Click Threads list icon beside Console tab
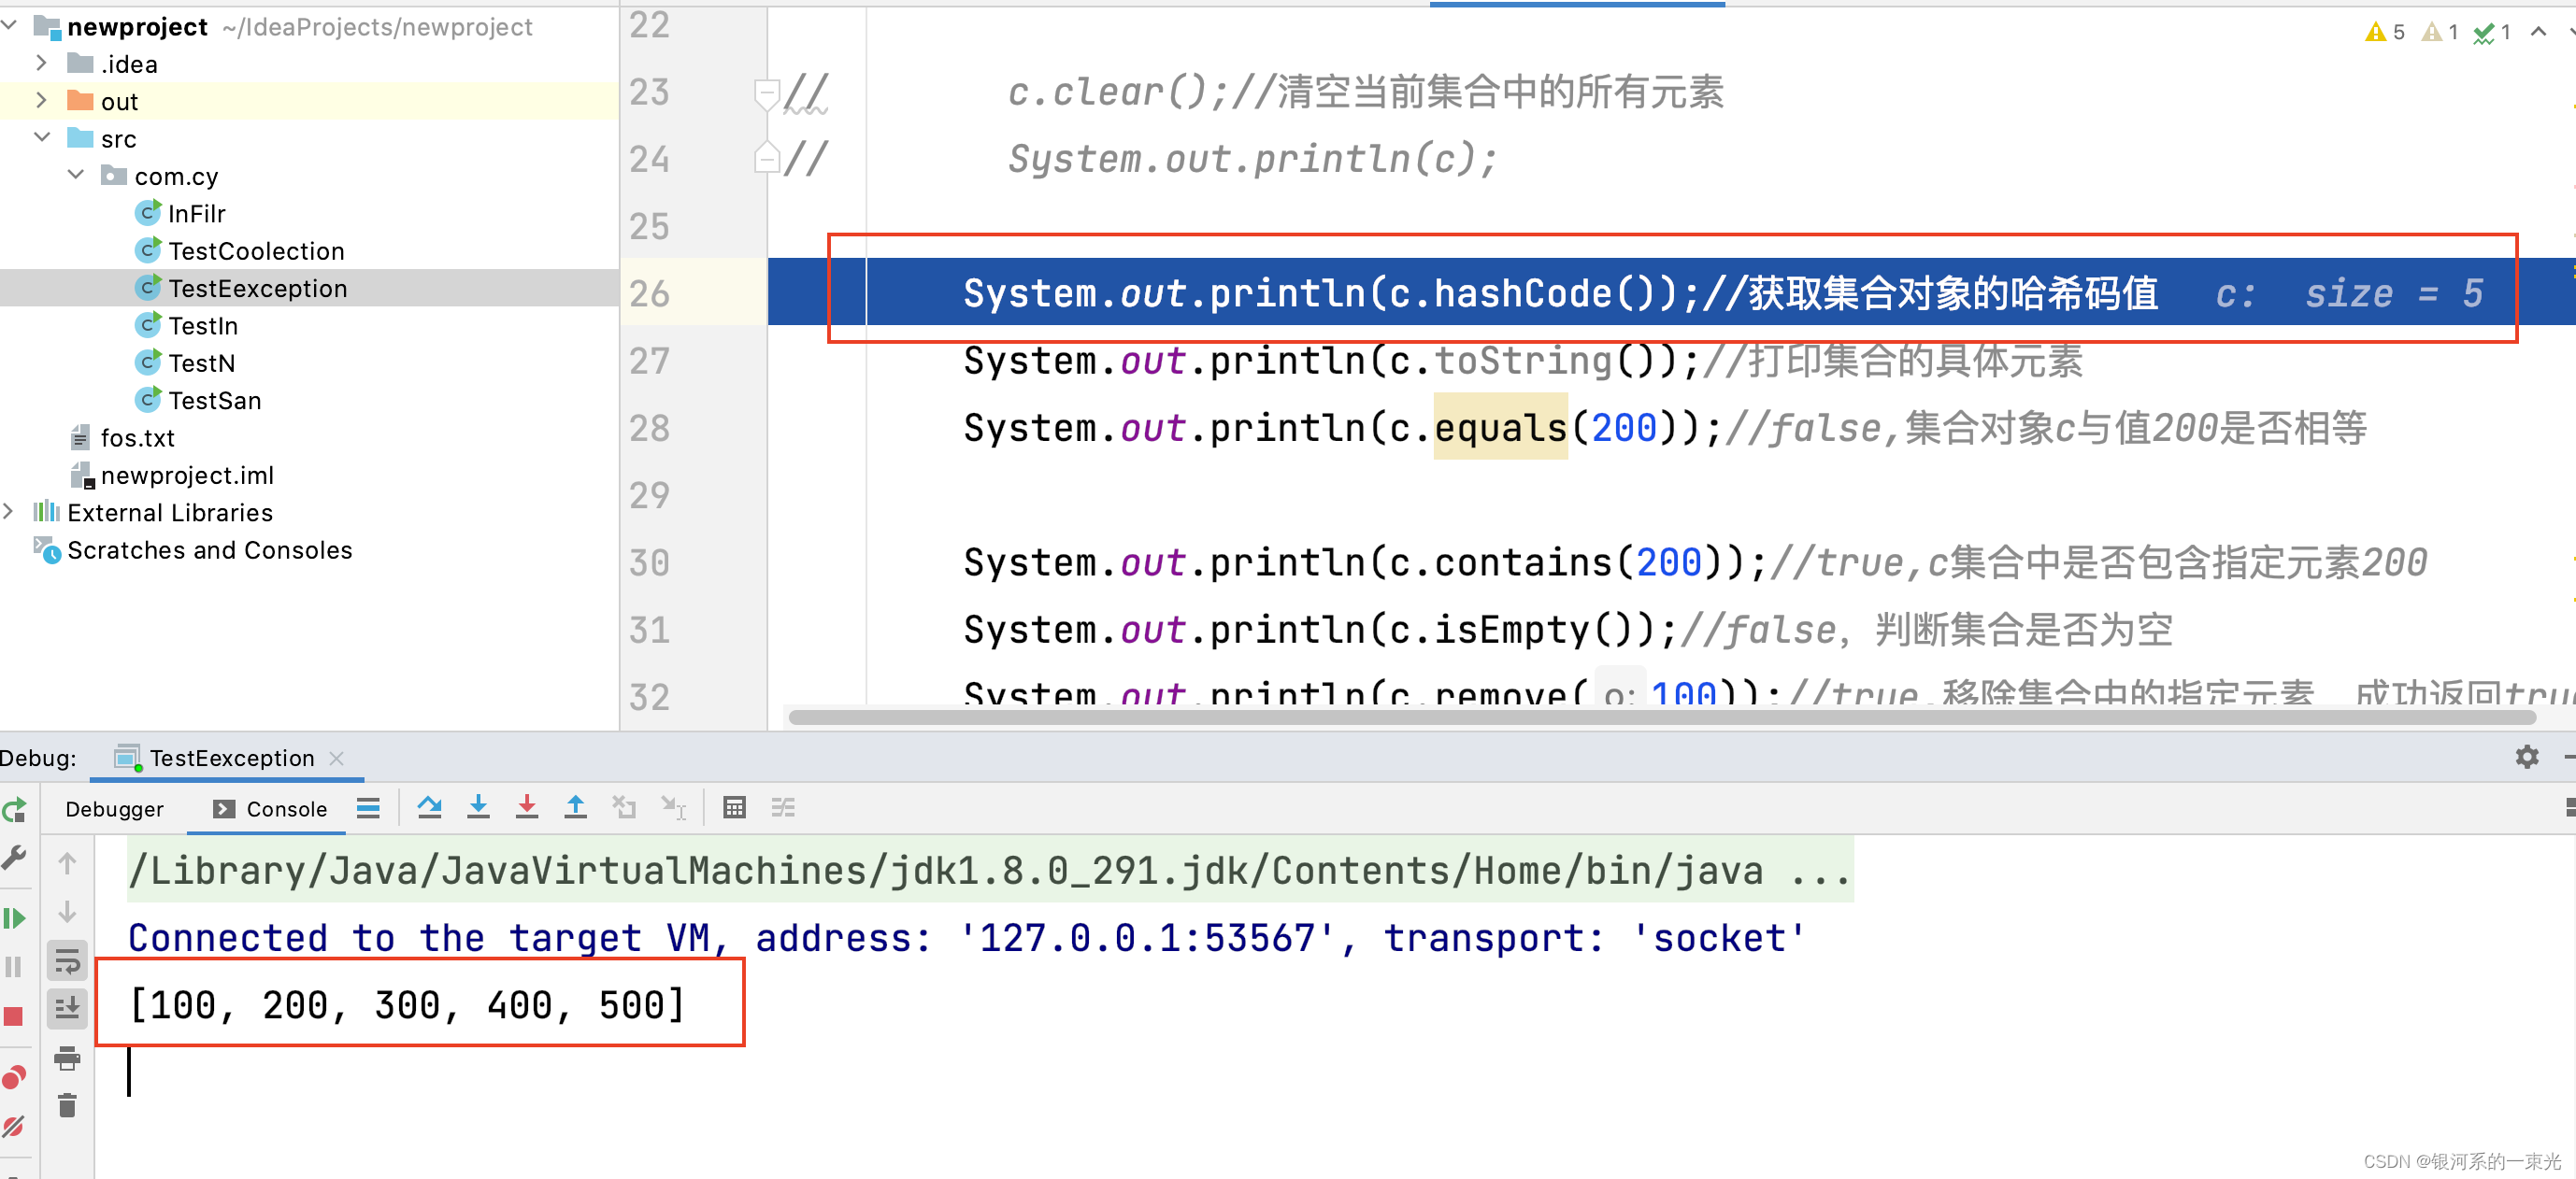 [x=368, y=807]
